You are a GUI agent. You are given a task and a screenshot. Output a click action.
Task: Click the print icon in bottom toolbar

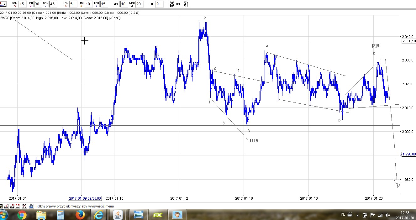tap(31, 206)
